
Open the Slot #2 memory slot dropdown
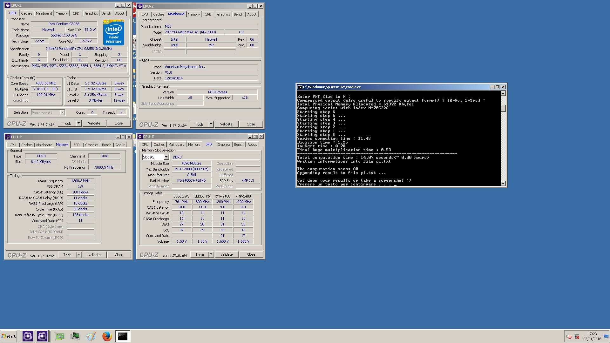tap(166, 157)
